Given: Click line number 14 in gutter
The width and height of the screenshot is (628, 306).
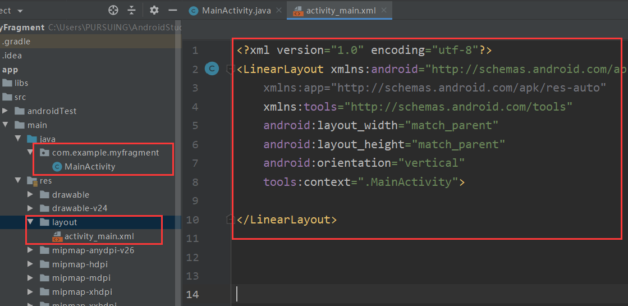Looking at the screenshot, I should coord(192,294).
